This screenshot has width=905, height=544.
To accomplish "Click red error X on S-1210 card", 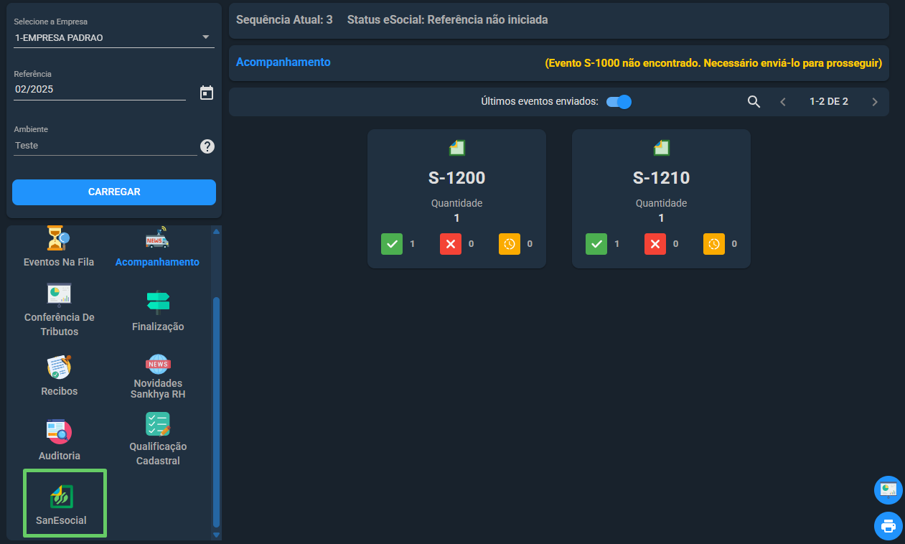I will (655, 244).
